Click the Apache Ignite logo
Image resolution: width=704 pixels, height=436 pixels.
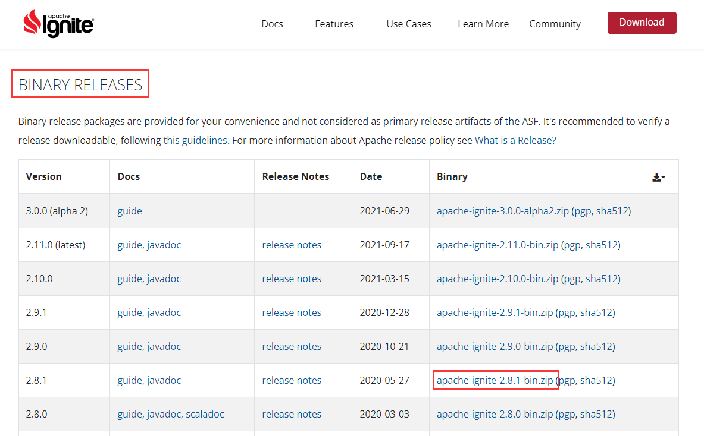click(58, 23)
